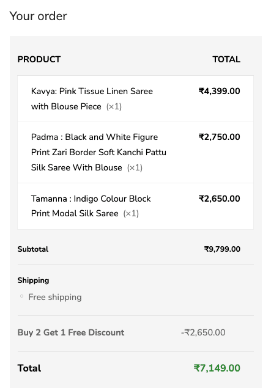This screenshot has height=388, width=271.
Task: Click the Buy 2 Get 1 Free Discount label
Action: [x=71, y=332]
